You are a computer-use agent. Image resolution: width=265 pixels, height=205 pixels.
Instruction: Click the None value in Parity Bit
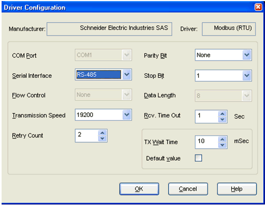(203, 55)
